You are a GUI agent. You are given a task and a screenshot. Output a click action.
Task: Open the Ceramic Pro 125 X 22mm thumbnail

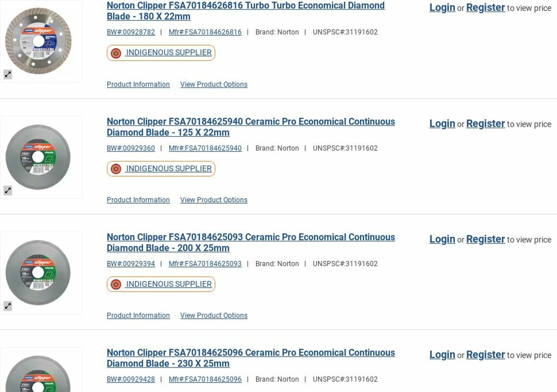38,157
